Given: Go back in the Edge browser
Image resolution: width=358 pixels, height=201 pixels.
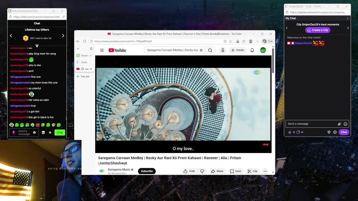Looking at the screenshot, I should [x=78, y=41].
